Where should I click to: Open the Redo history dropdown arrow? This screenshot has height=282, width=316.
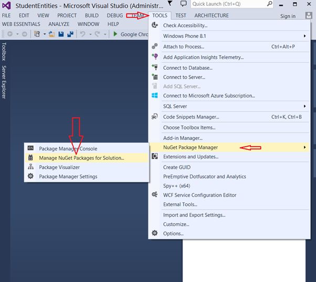coord(105,34)
